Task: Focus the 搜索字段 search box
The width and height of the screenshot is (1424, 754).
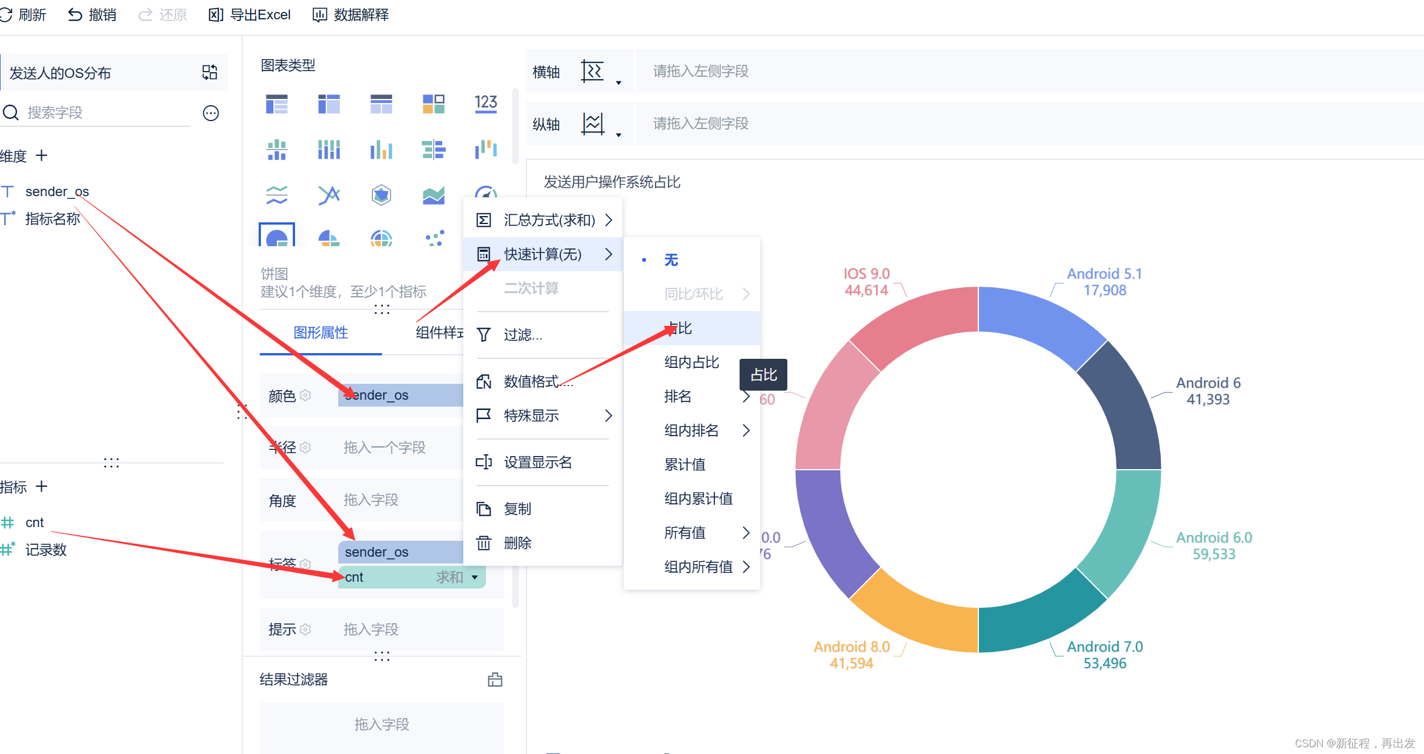Action: [x=97, y=113]
